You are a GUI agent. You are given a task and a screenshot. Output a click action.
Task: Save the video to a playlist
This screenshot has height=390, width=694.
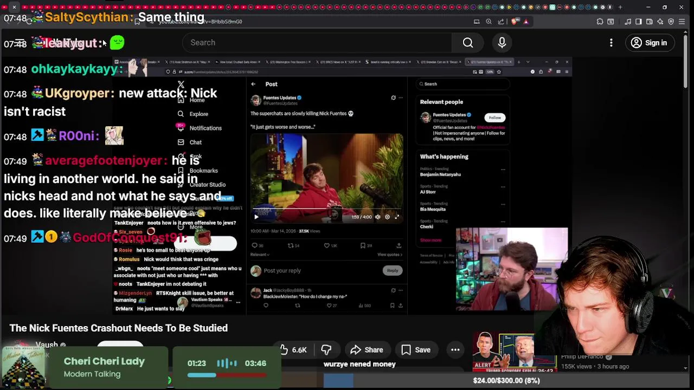click(416, 350)
